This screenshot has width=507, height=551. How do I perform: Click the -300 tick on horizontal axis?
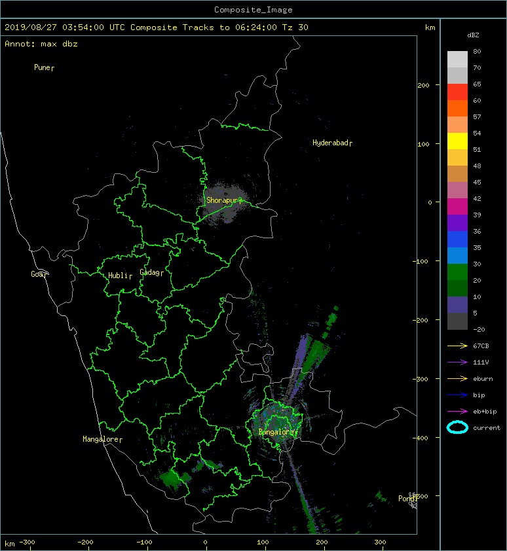(x=27, y=542)
